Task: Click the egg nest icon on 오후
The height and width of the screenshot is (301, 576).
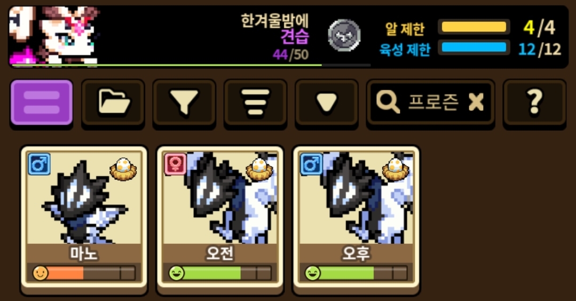Action: tap(395, 169)
